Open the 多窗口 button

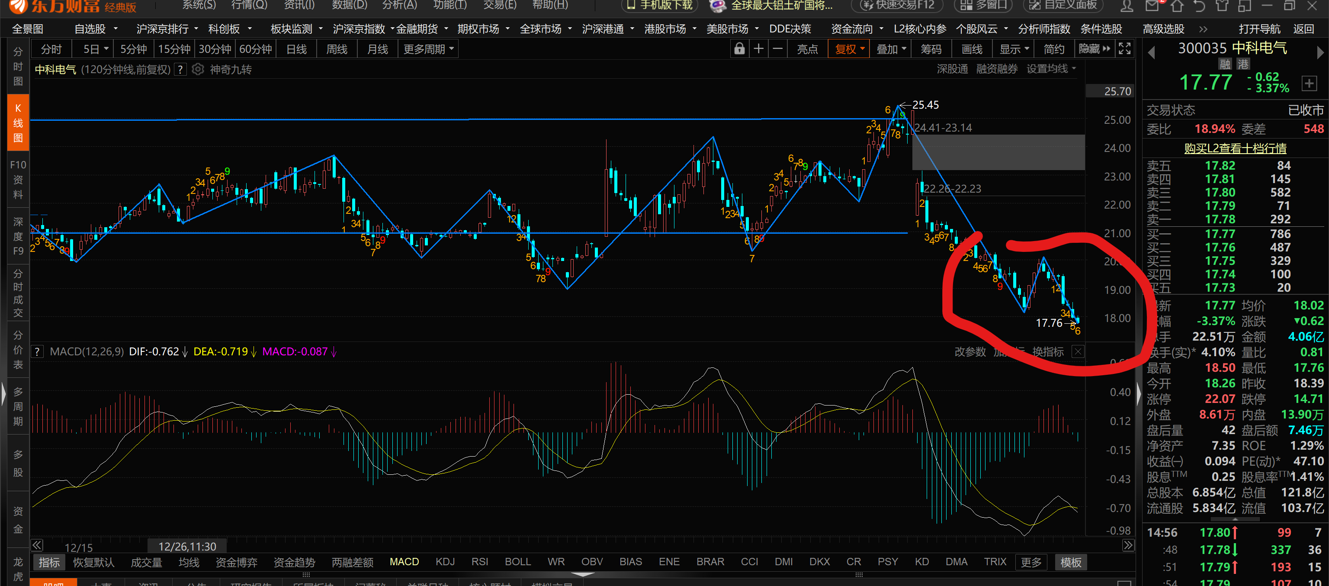tap(983, 6)
